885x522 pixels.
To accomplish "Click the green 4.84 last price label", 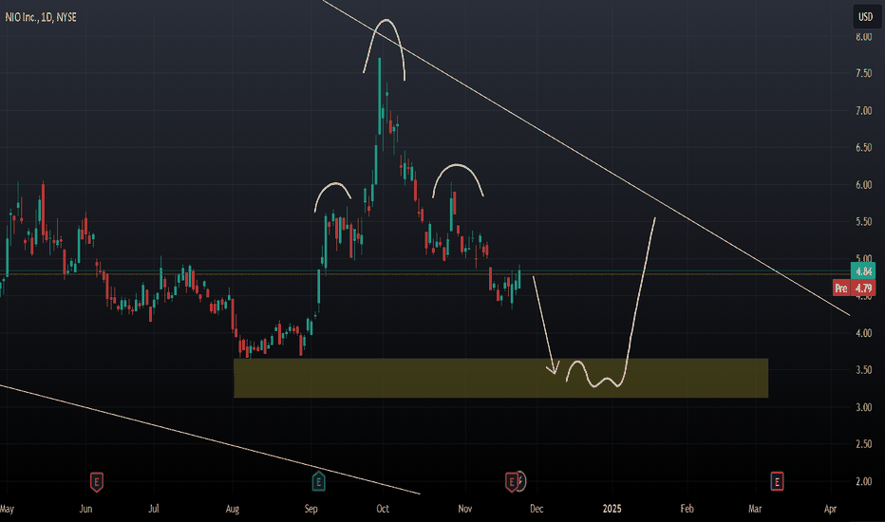I will tap(863, 271).
